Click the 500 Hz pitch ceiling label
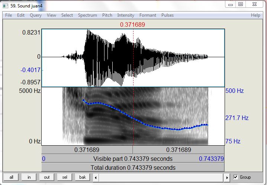267x185 pixels. pos(235,91)
